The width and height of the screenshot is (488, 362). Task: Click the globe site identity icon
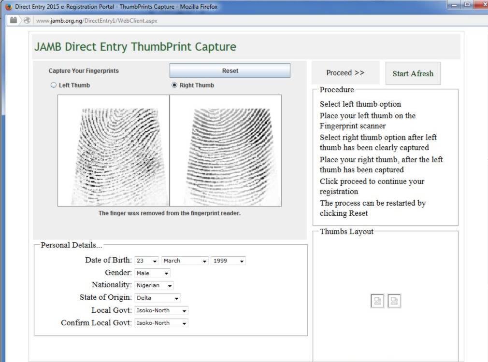click(x=27, y=20)
